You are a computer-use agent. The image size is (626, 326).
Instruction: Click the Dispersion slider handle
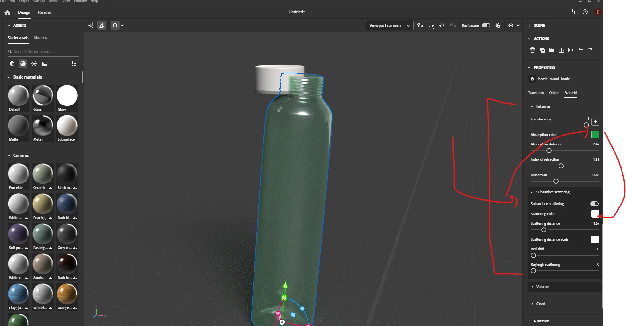(556, 181)
